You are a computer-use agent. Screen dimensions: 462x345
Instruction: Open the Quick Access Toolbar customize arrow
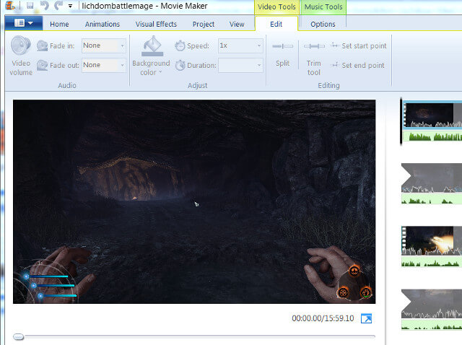[x=70, y=6]
